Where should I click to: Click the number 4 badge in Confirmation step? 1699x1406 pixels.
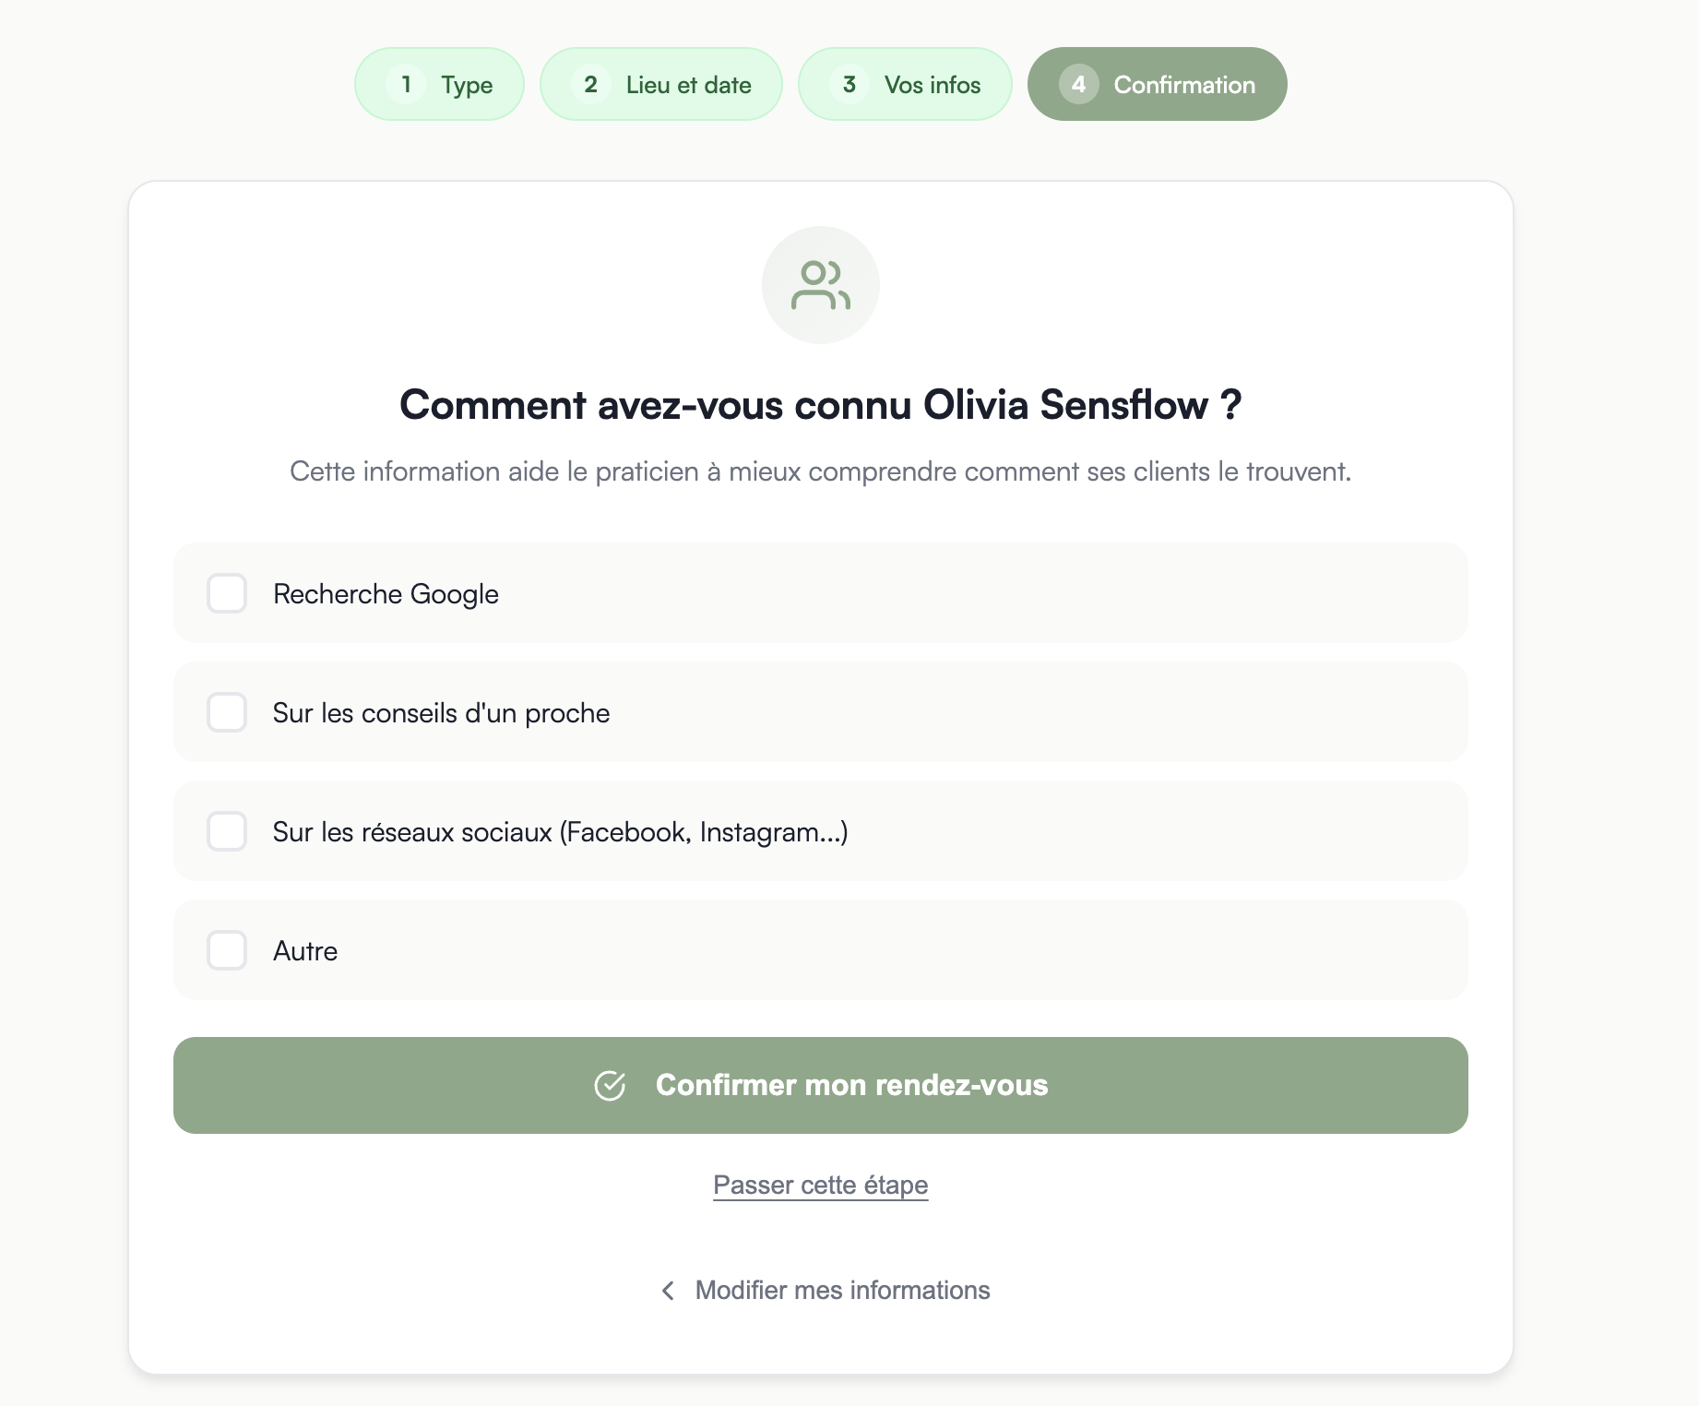(x=1079, y=84)
